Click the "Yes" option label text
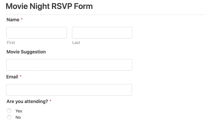Image resolution: width=205 pixels, height=121 pixels. coord(19,111)
